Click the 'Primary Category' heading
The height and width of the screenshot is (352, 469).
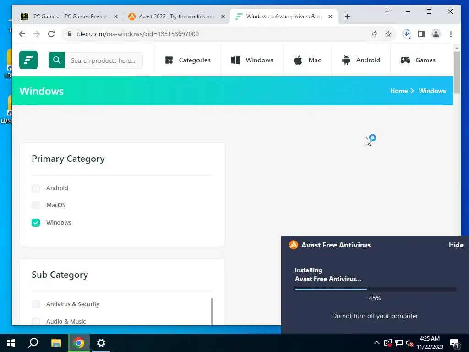click(68, 159)
